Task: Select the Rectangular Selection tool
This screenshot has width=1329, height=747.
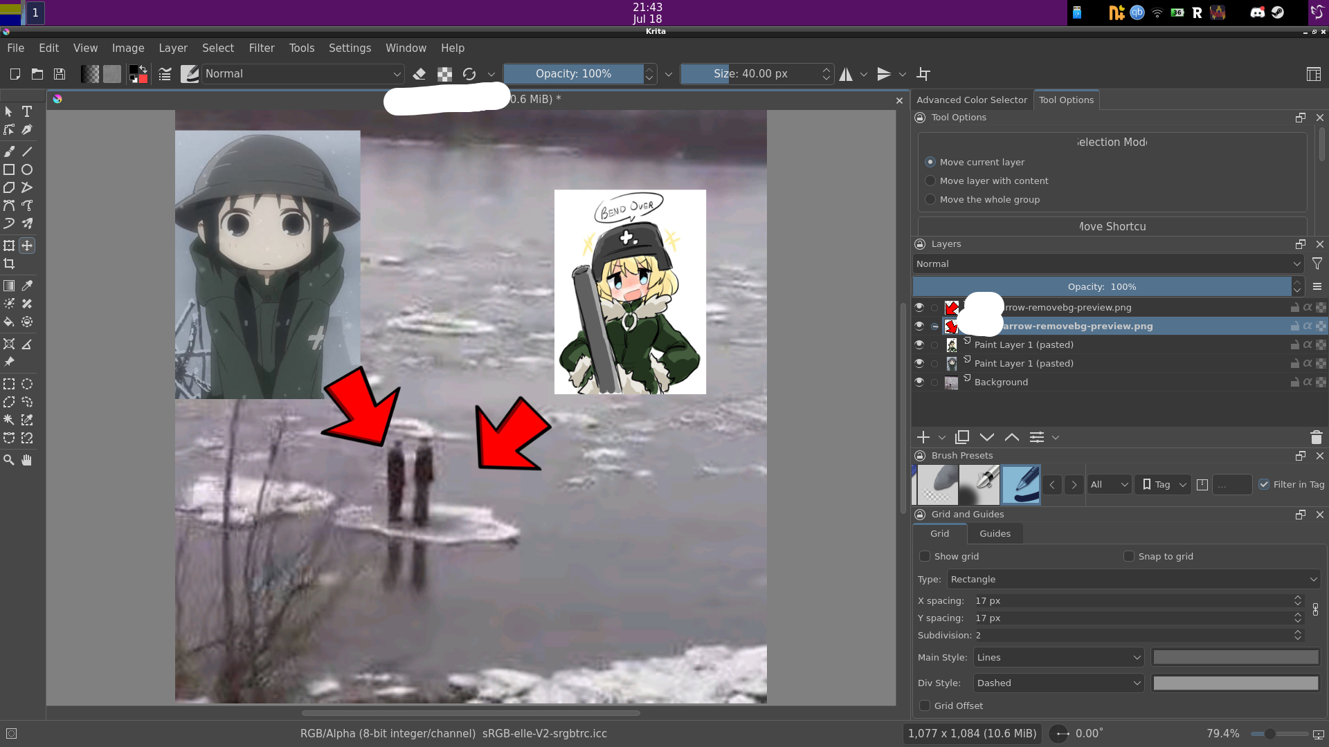Action: coord(9,384)
